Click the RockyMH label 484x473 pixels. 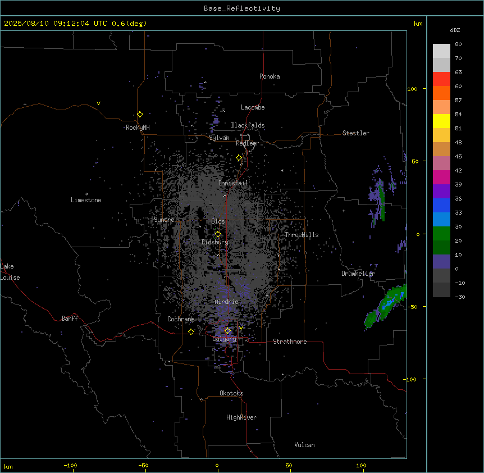click(138, 128)
